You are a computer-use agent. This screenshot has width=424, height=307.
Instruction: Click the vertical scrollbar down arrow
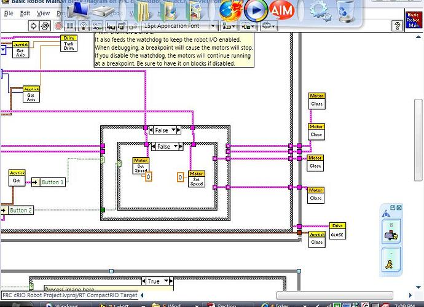tap(418, 287)
